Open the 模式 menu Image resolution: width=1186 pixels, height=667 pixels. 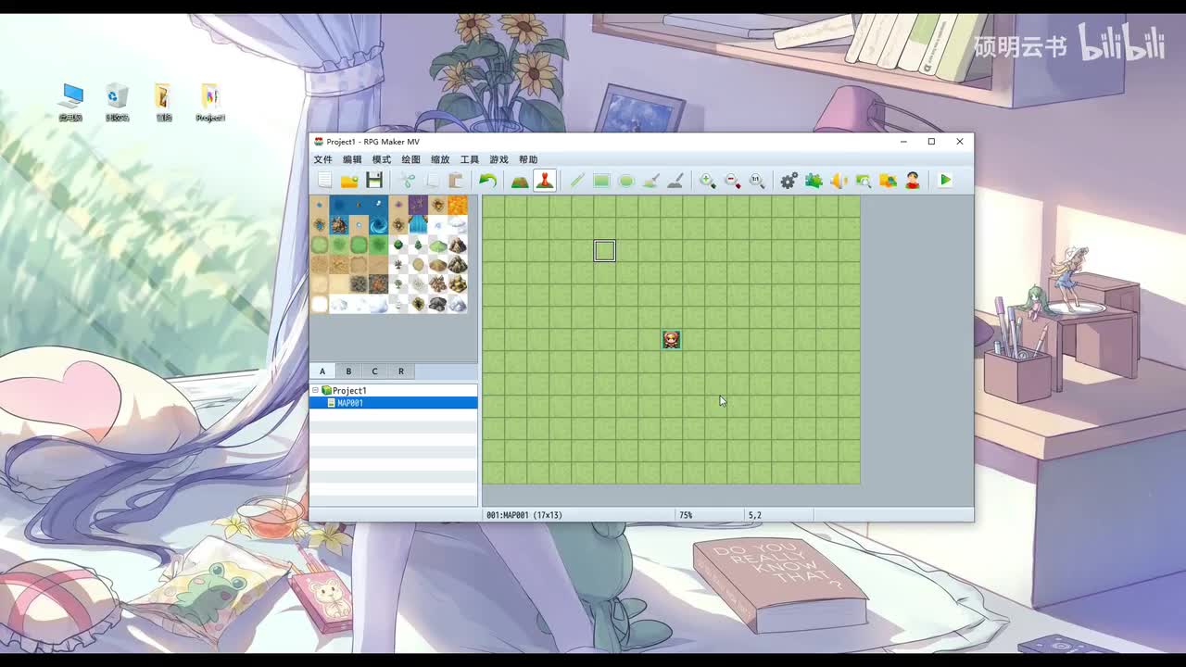click(x=382, y=160)
